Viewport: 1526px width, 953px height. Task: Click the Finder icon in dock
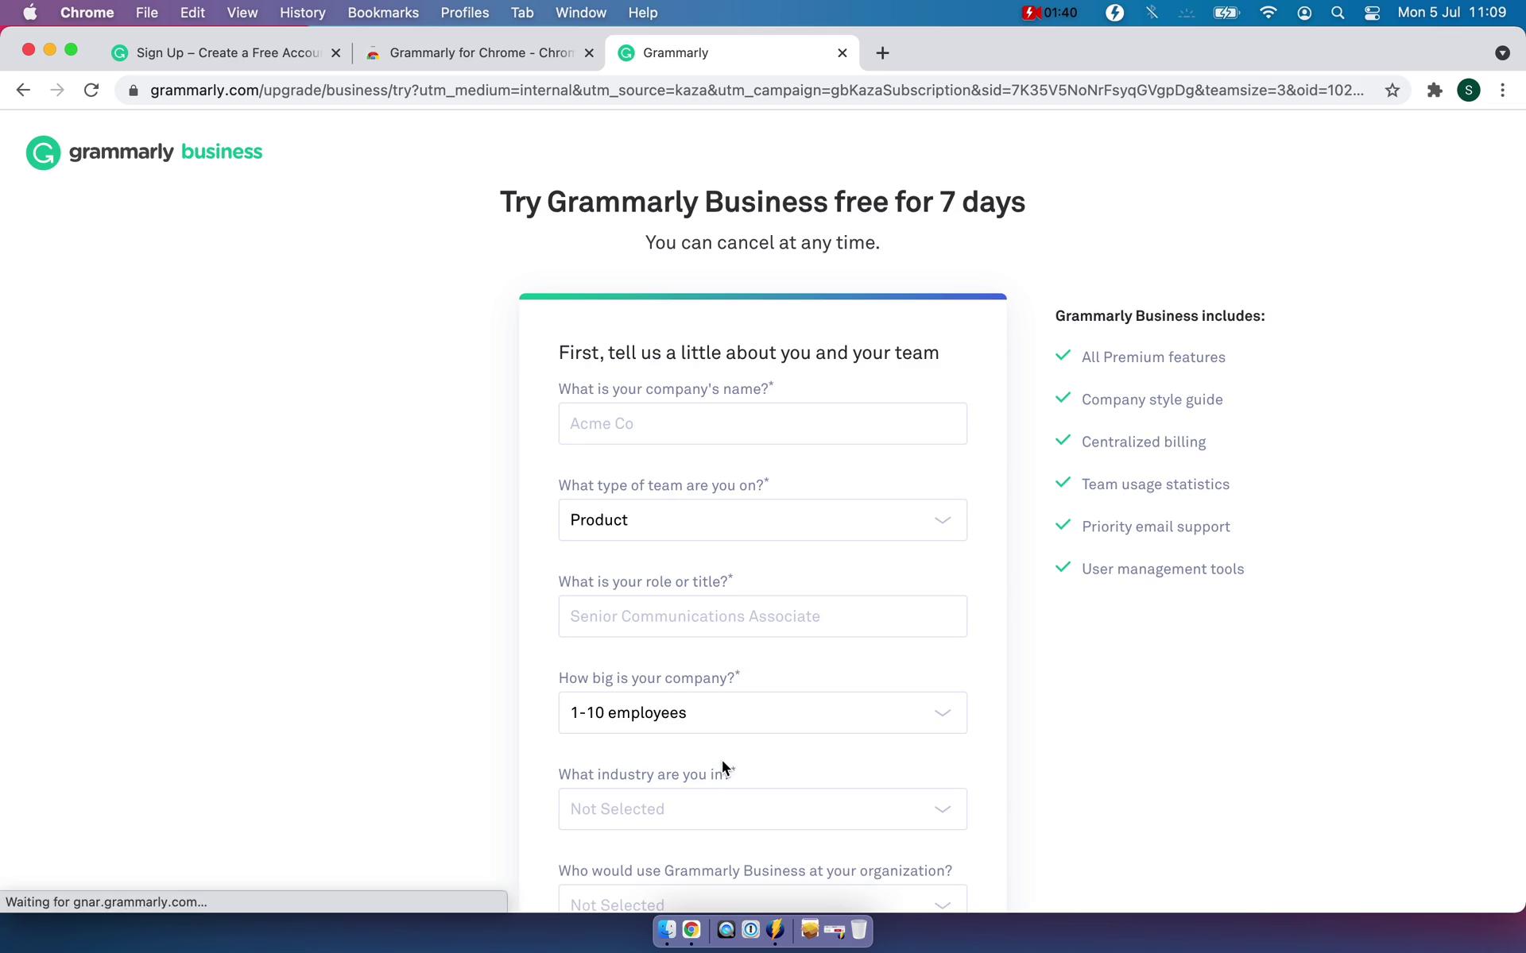click(x=668, y=930)
